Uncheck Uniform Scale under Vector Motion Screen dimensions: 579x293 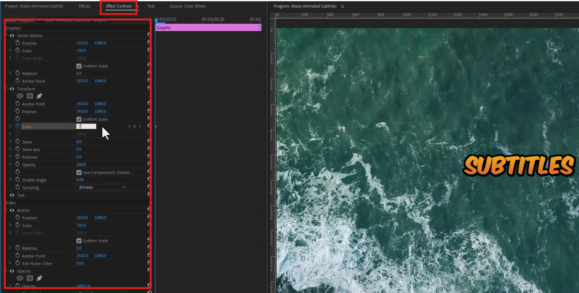(x=79, y=66)
